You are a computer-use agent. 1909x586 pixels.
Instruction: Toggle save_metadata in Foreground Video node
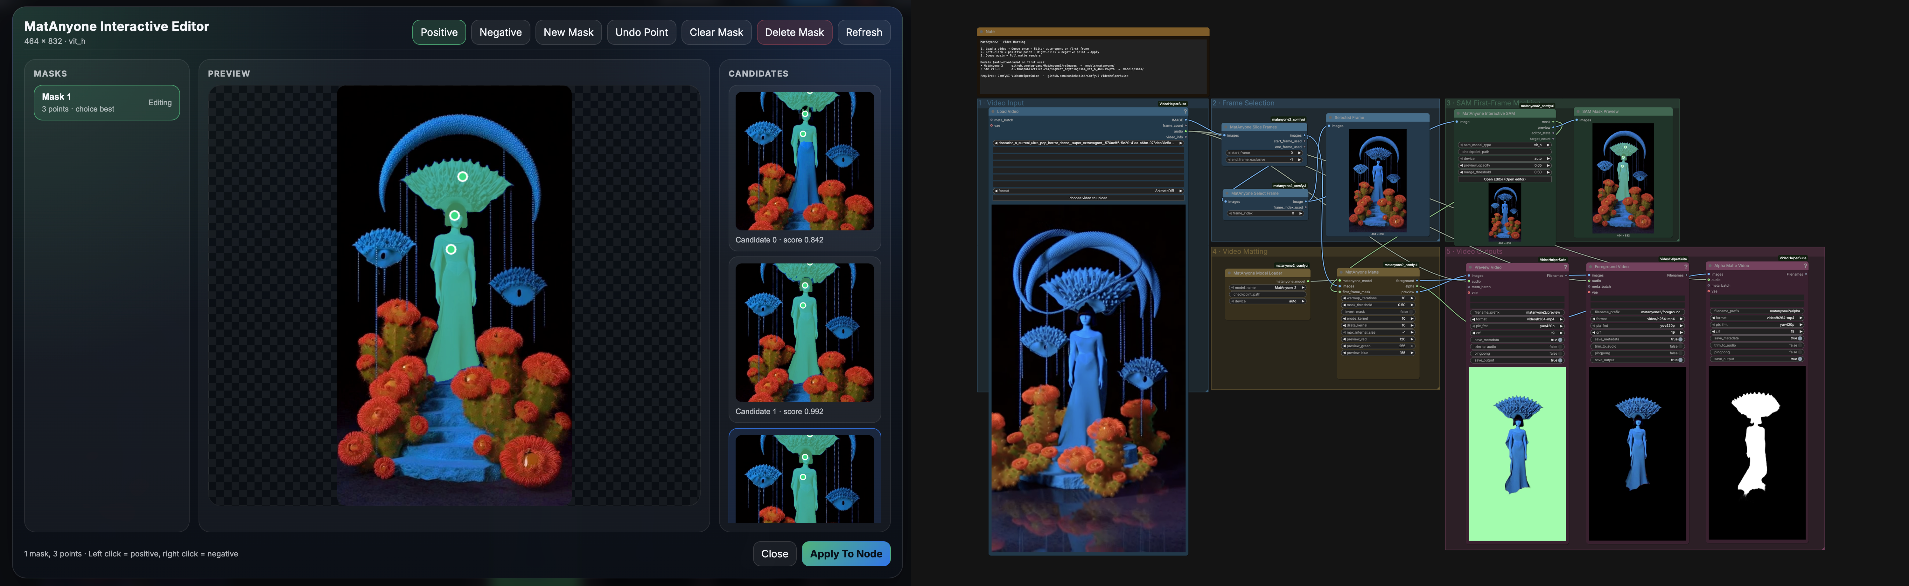tap(1638, 340)
